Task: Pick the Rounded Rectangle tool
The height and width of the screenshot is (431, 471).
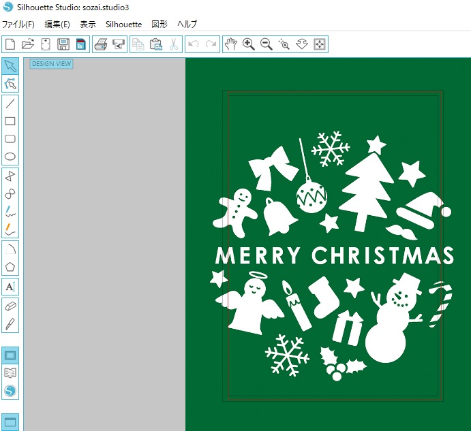Action: click(10, 139)
